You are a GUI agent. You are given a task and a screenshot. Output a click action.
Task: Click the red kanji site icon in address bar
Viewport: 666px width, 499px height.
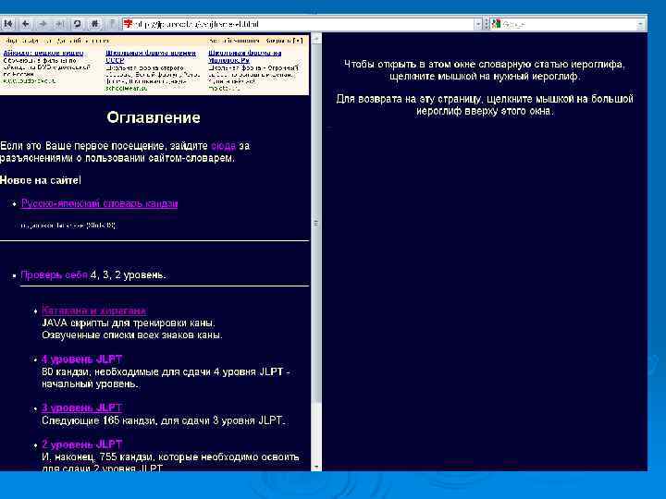point(128,24)
